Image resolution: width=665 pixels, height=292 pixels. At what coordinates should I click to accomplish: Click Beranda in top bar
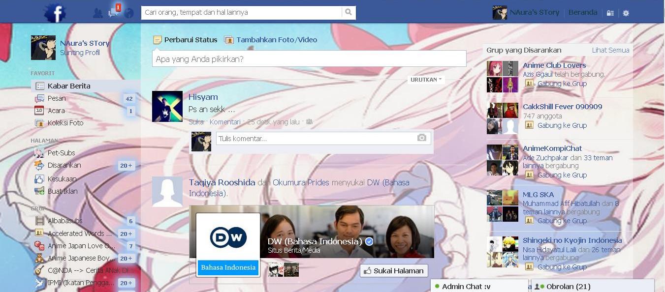coord(583,13)
